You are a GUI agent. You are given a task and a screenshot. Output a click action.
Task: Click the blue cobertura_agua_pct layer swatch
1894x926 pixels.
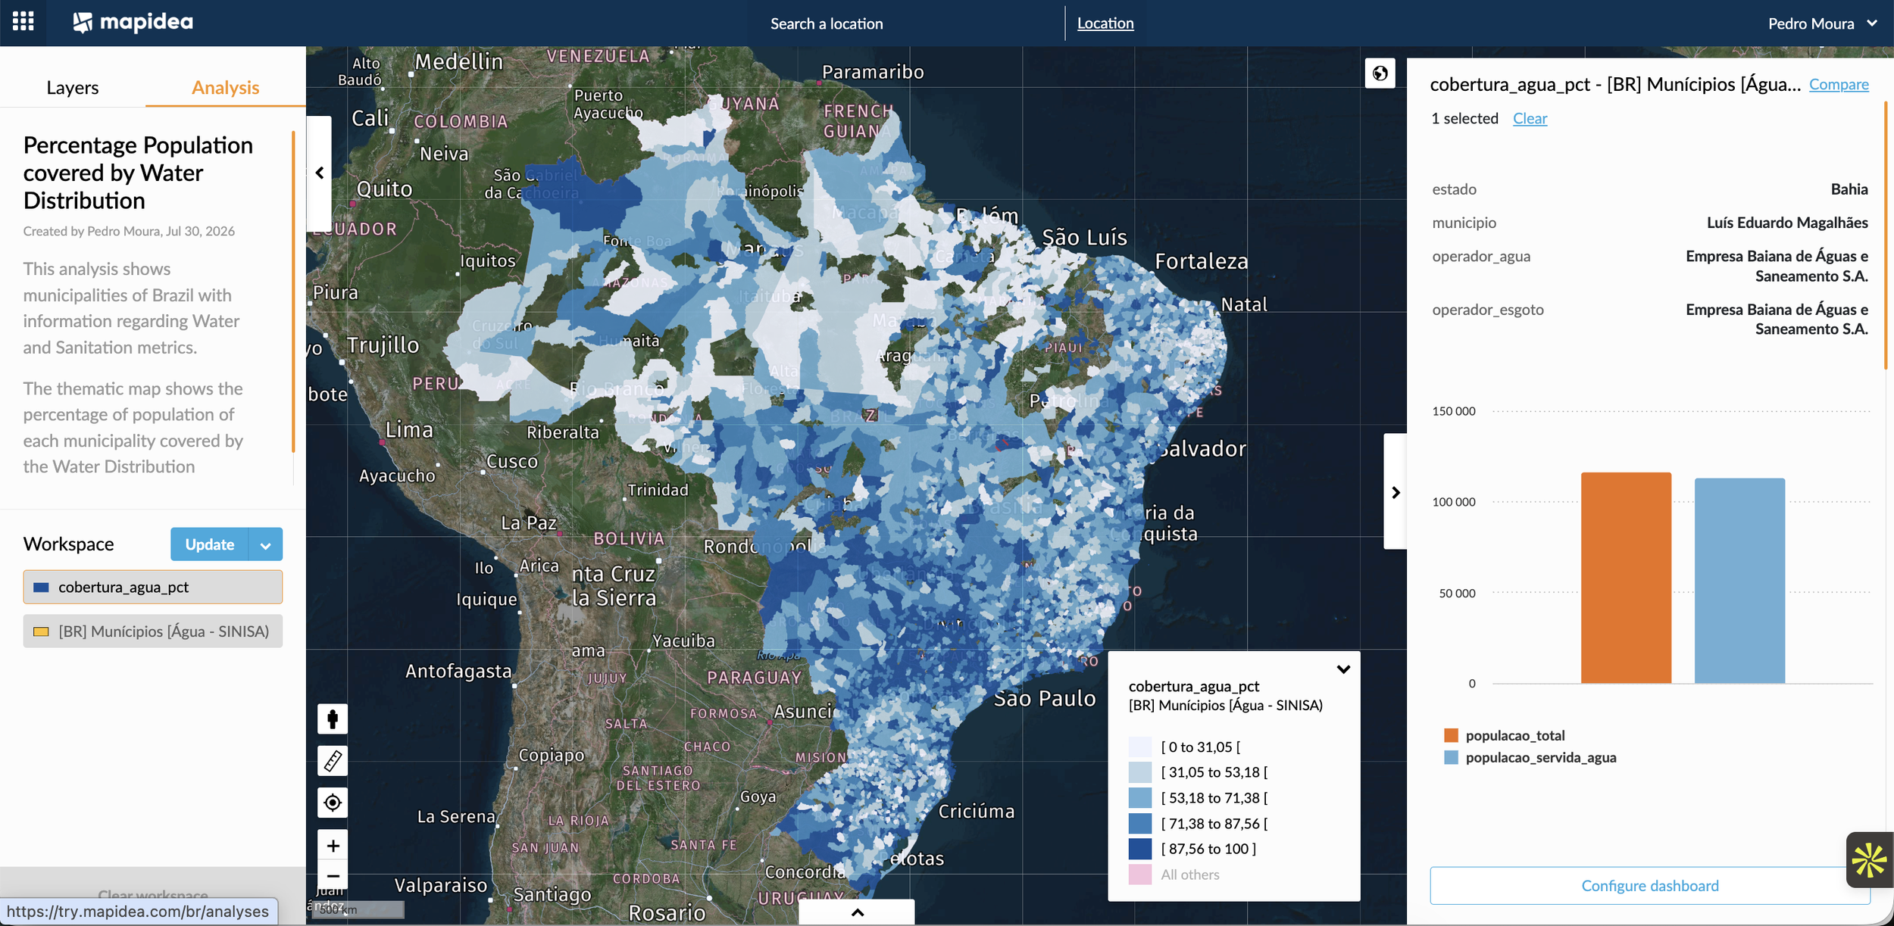coord(42,587)
